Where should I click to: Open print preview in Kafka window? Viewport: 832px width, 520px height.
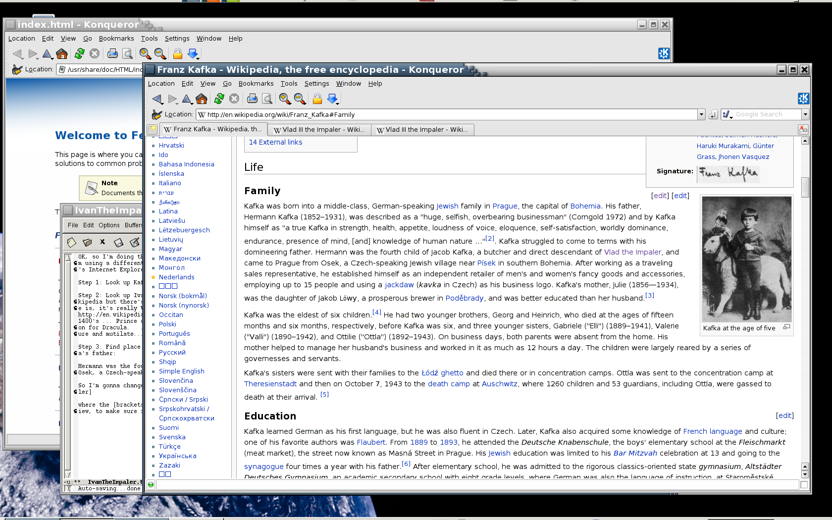click(x=267, y=99)
